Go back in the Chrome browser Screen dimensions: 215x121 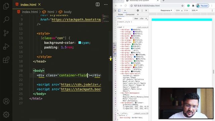pyautogui.click(x=116, y=6)
